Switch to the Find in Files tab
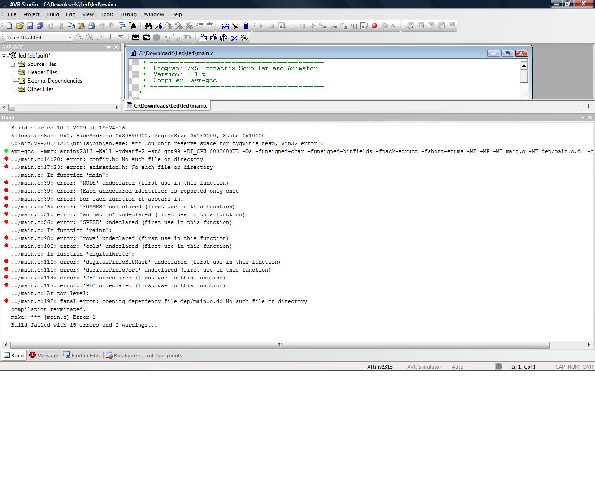The width and height of the screenshot is (595, 492). pyautogui.click(x=82, y=356)
